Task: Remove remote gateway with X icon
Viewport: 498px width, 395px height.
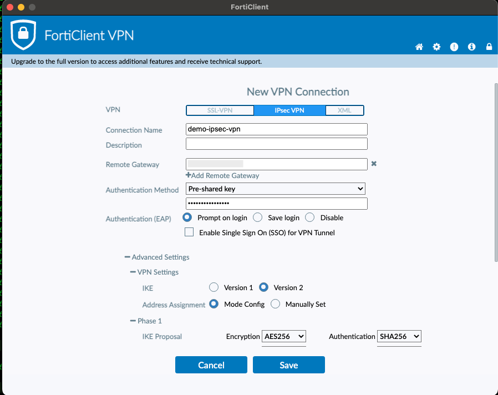Action: click(374, 164)
